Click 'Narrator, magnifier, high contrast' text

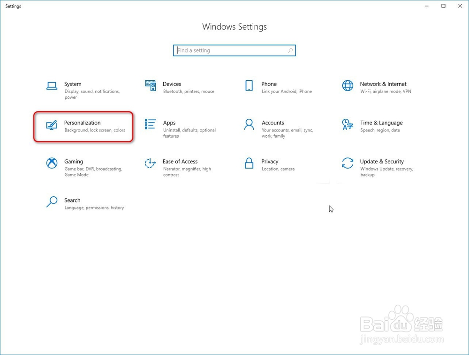(187, 171)
